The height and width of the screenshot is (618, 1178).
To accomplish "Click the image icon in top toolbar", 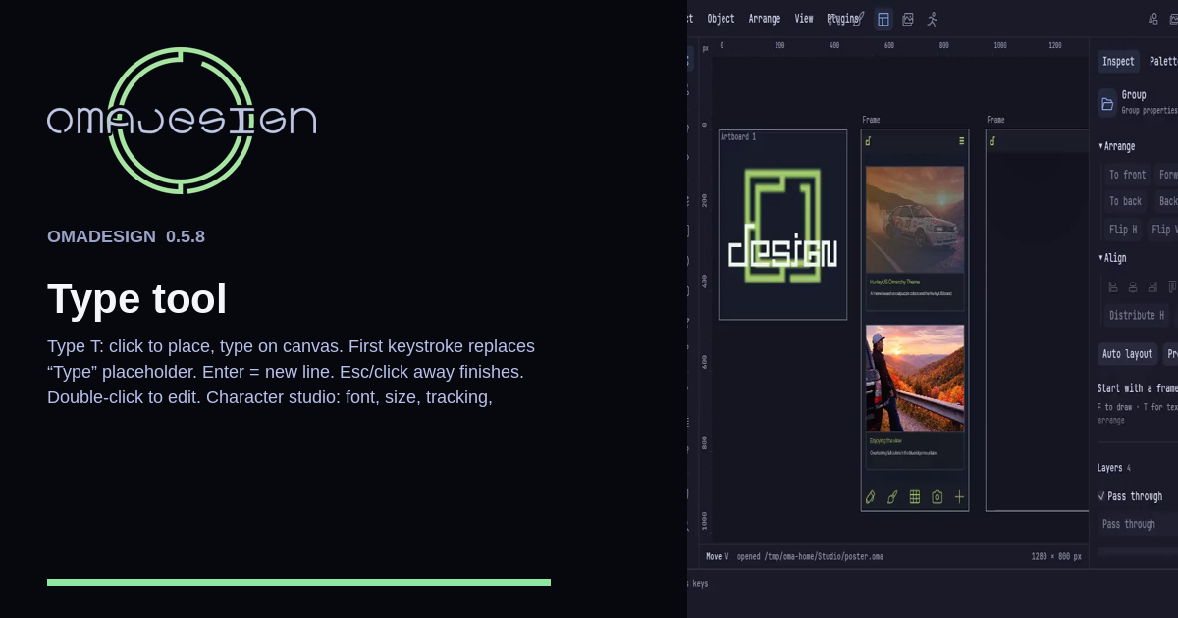I will pos(908,20).
